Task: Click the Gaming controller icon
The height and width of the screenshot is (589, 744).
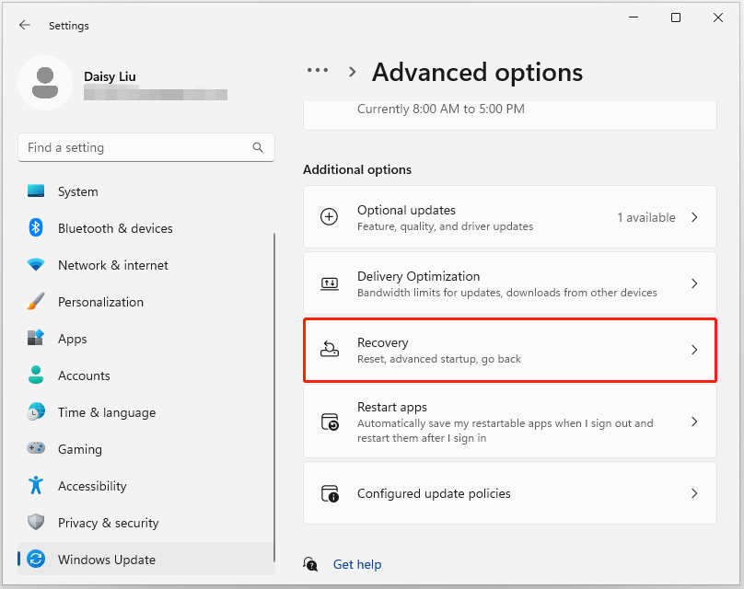Action: (x=36, y=449)
